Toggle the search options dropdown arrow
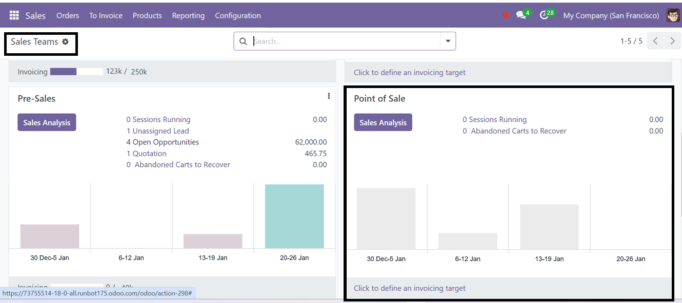Viewport: 682px width, 303px height. [448, 41]
